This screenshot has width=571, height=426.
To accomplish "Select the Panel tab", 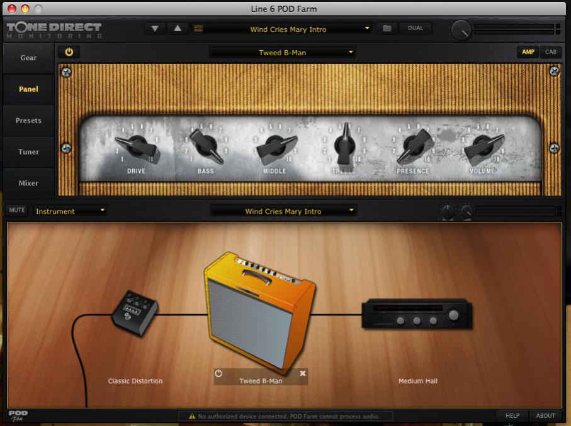I will tap(28, 89).
